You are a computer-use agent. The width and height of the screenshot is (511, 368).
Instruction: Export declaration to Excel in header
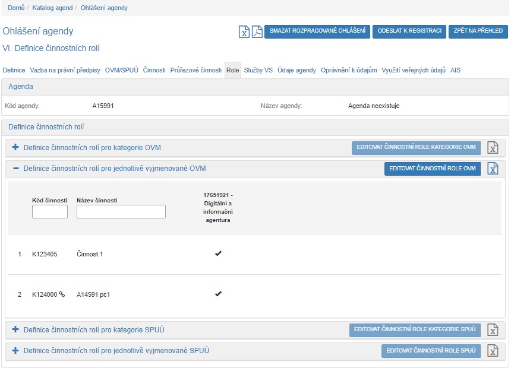point(244,32)
